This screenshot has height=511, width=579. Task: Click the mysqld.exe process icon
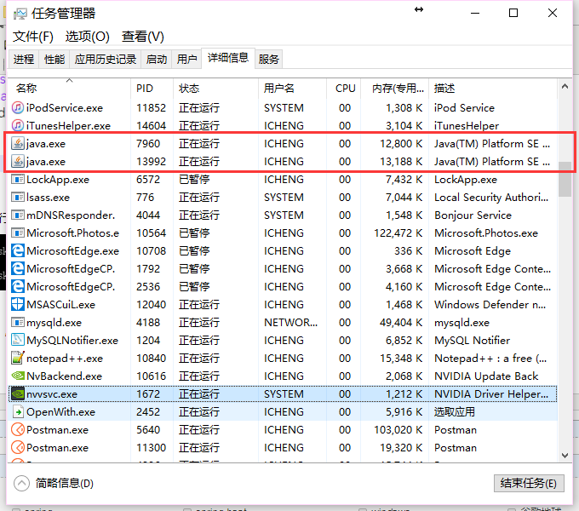18,323
